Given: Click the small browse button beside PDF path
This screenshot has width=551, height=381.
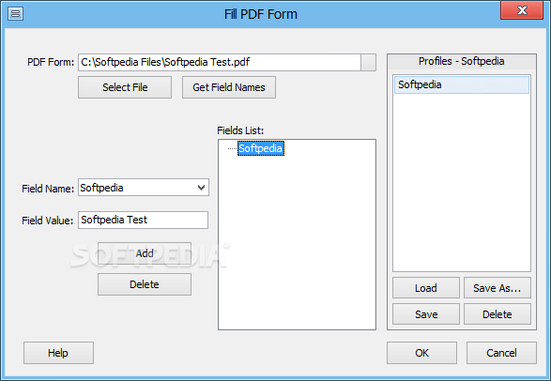Looking at the screenshot, I should (368, 63).
